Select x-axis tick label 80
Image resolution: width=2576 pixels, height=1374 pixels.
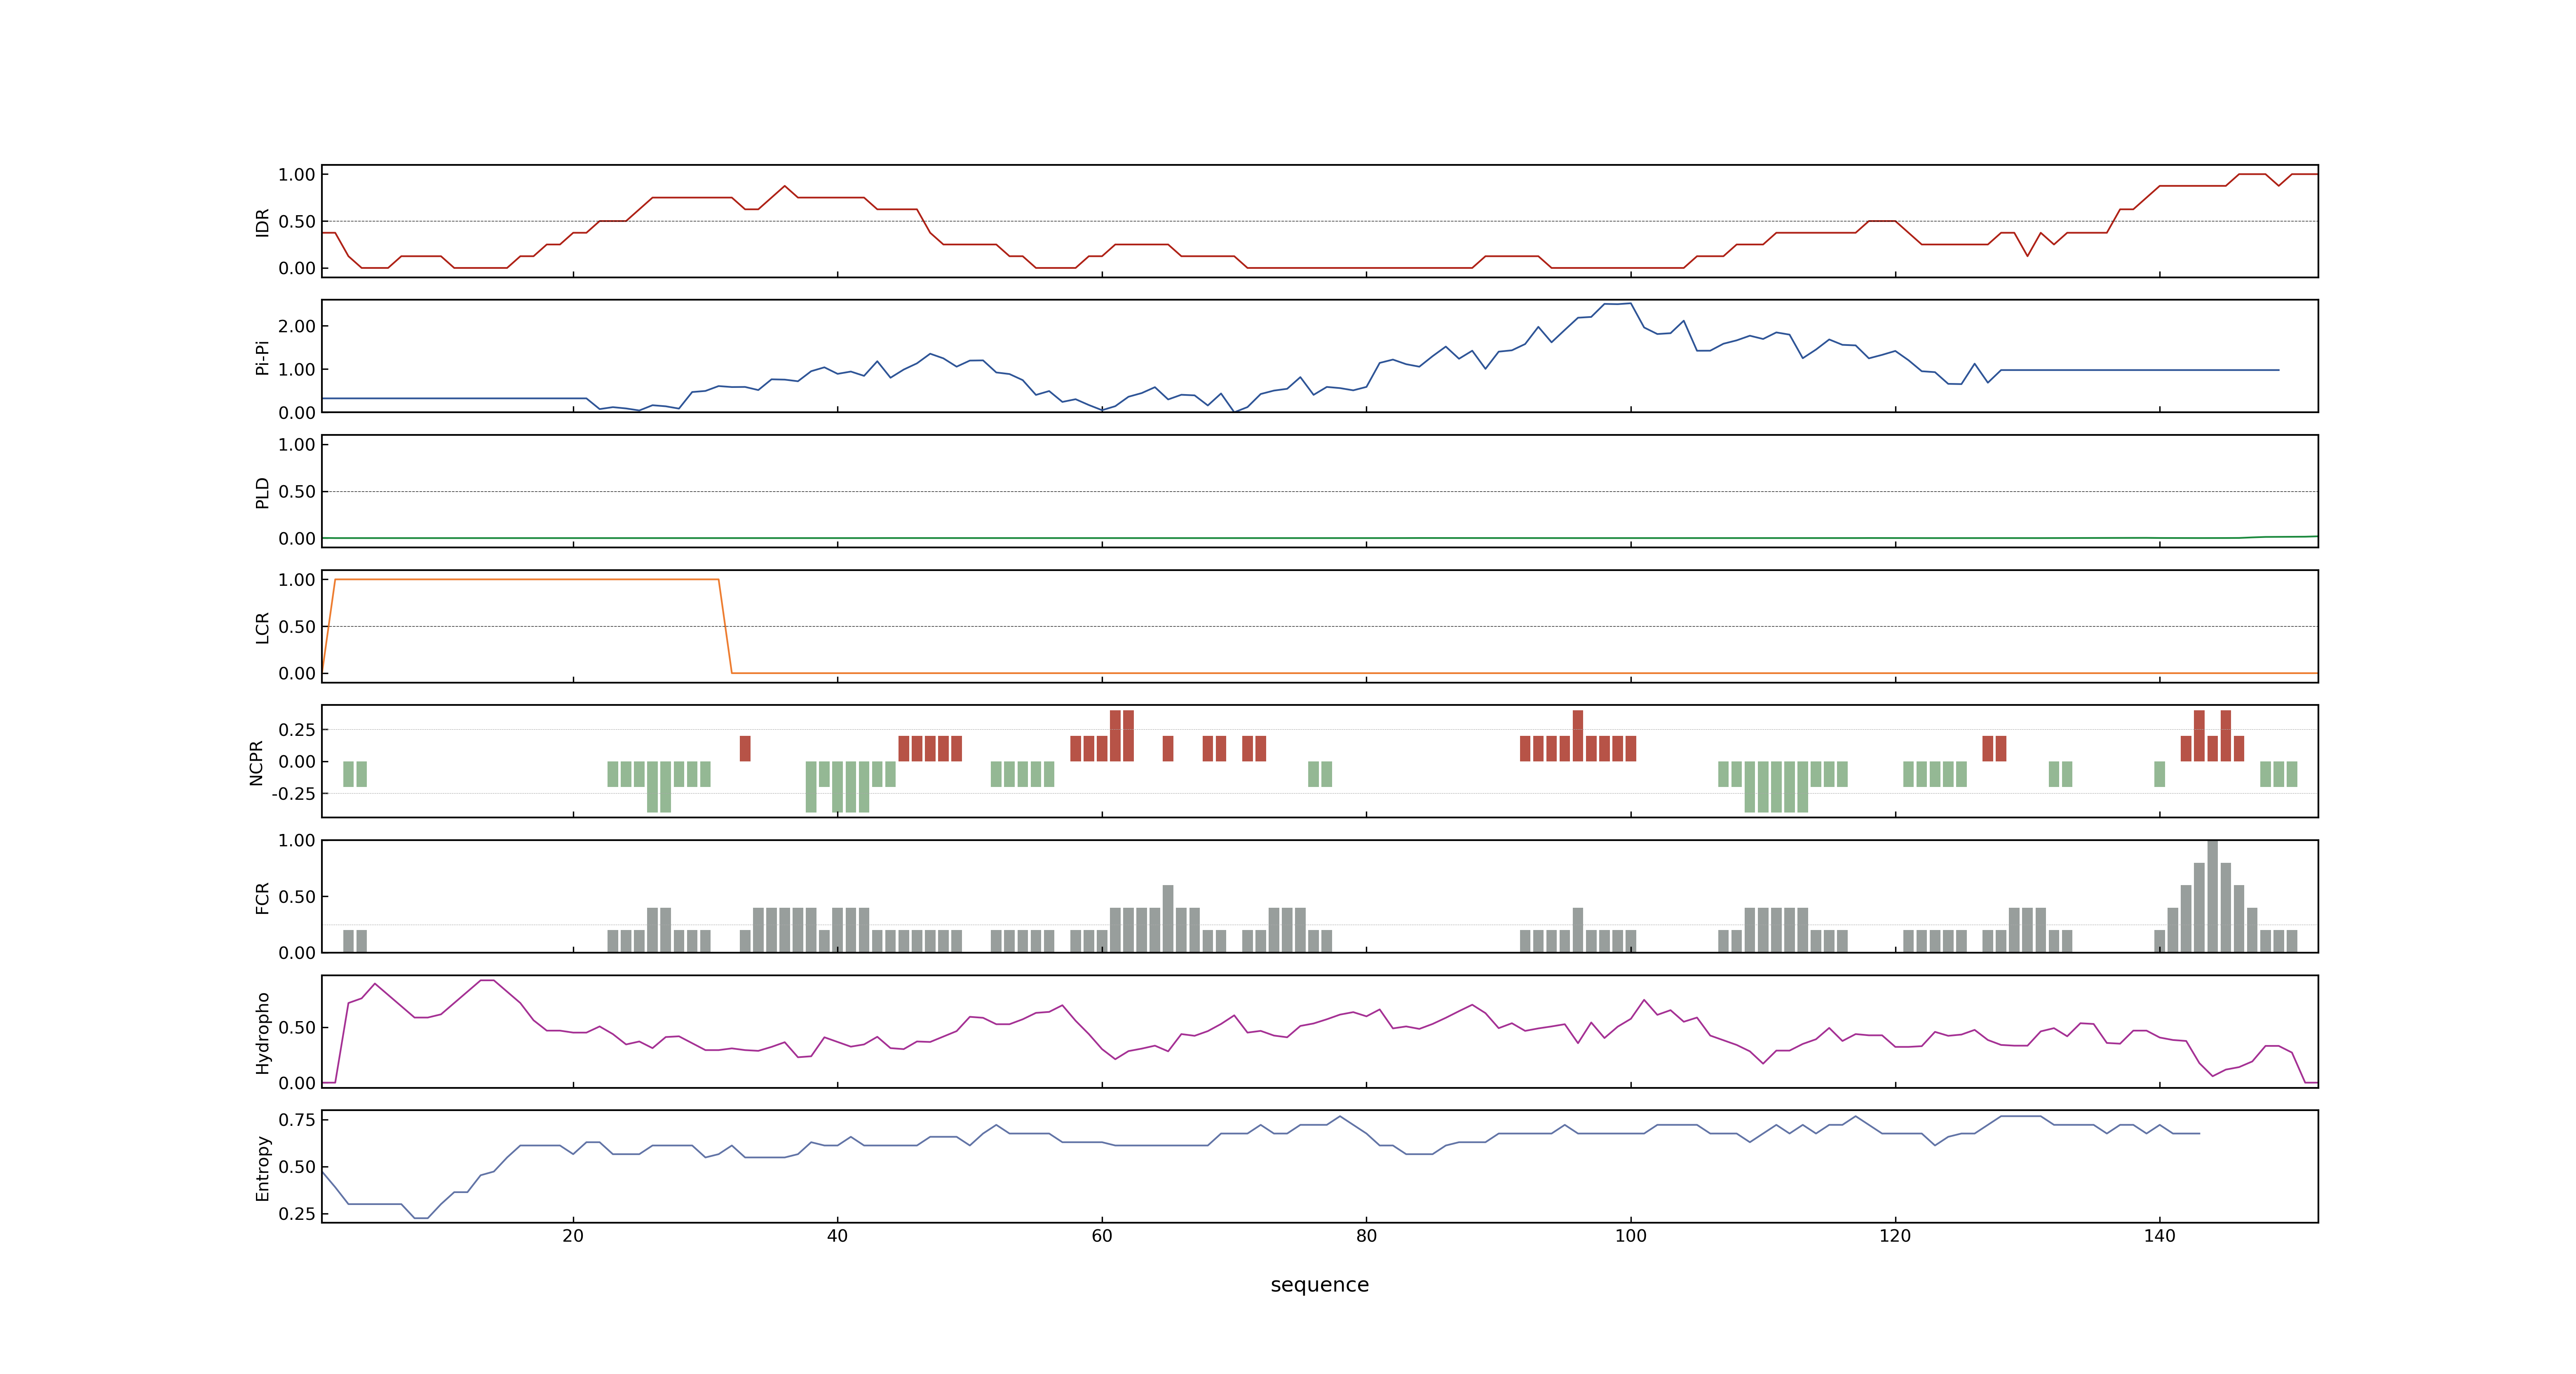[1366, 1236]
